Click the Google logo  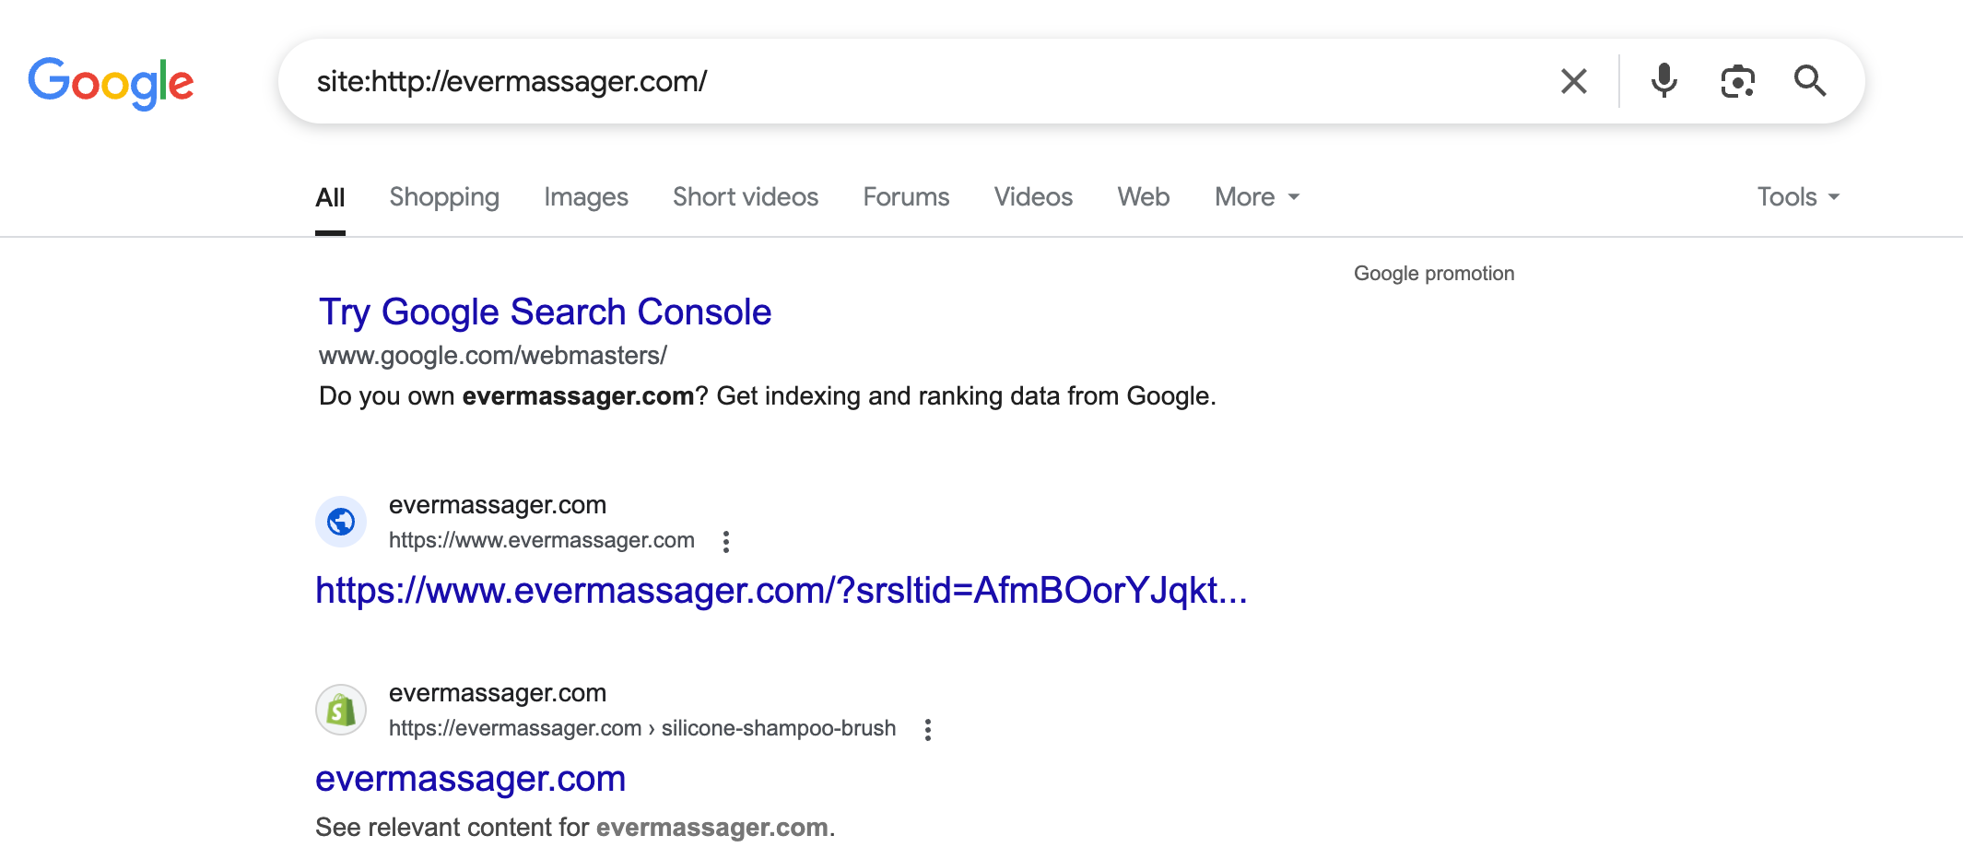pyautogui.click(x=111, y=83)
